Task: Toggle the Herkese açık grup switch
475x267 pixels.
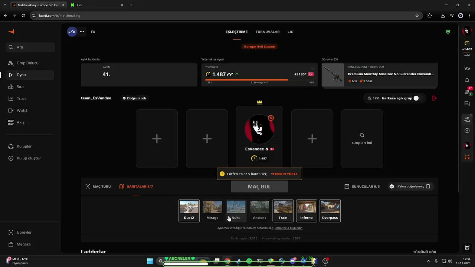Action: tap(418, 98)
